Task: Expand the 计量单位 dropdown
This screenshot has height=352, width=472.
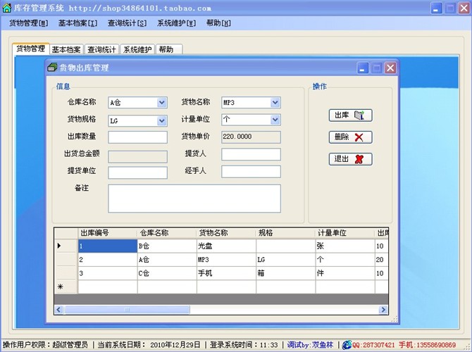Action: 275,120
